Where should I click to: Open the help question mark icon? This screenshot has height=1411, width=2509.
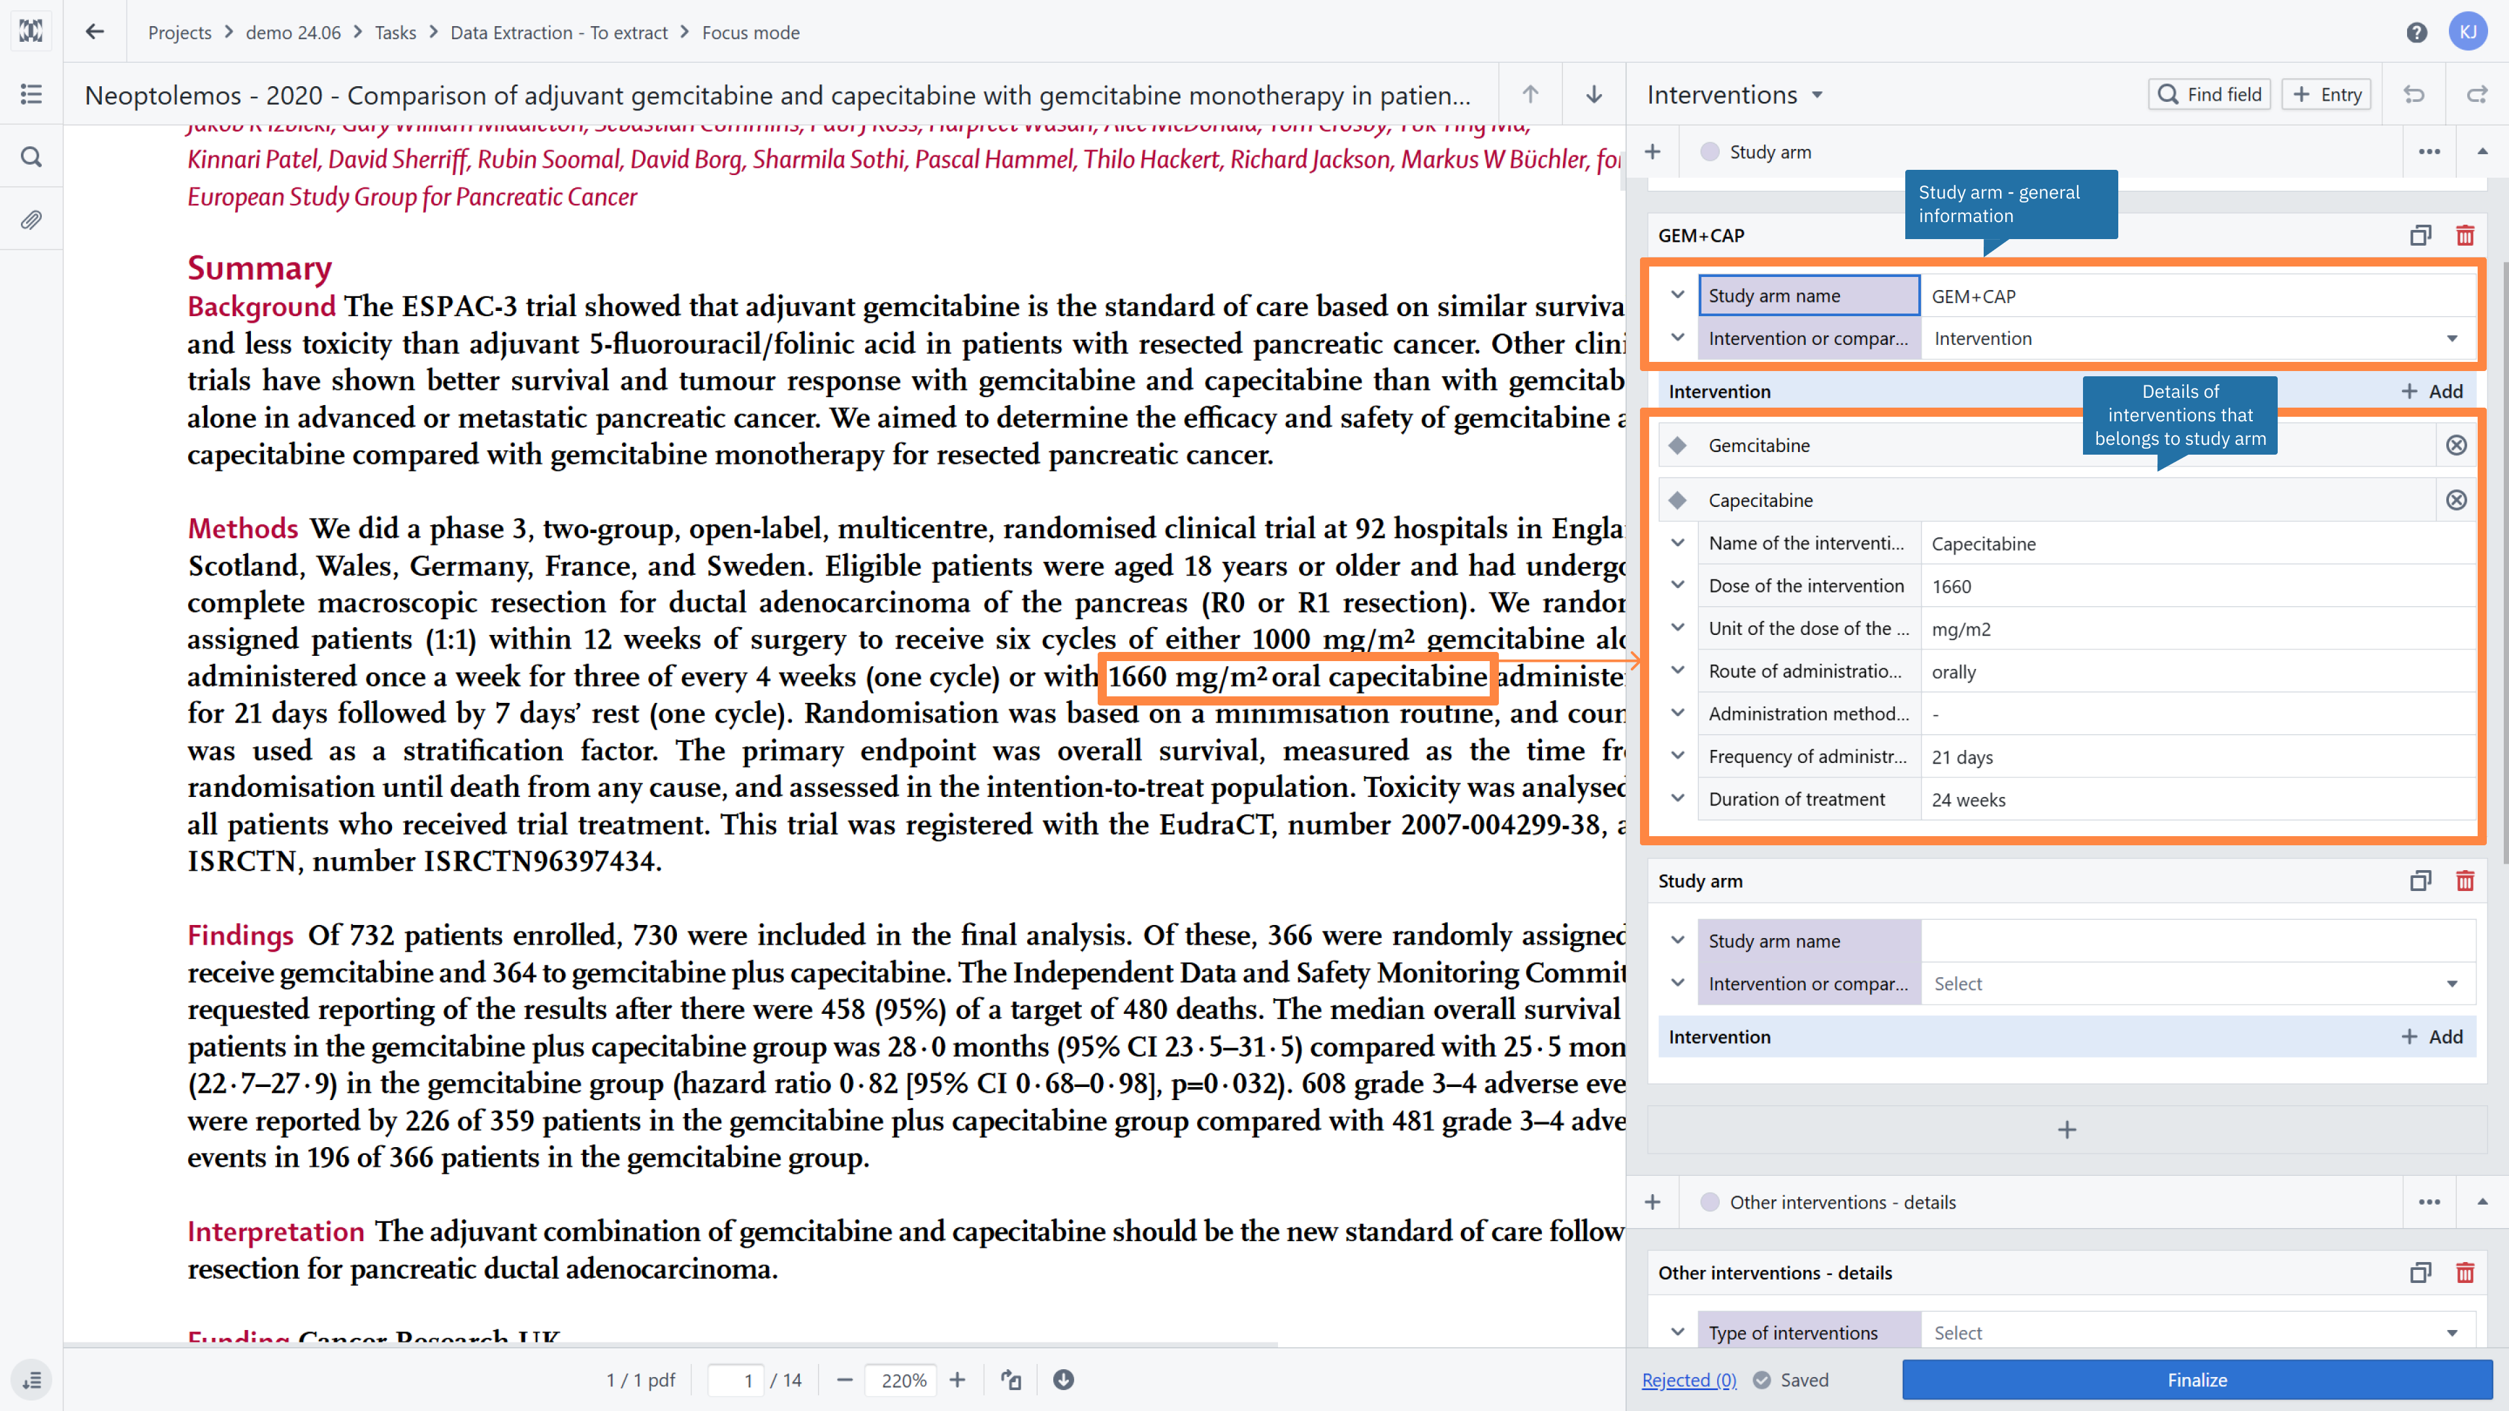pyautogui.click(x=2416, y=32)
